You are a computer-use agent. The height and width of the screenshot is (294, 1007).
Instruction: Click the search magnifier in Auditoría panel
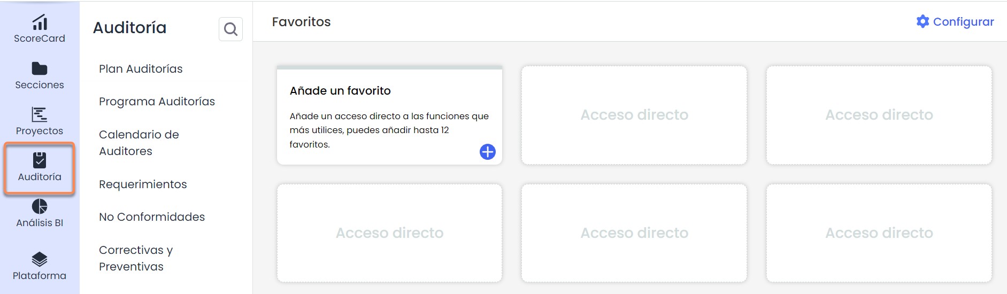(x=230, y=29)
